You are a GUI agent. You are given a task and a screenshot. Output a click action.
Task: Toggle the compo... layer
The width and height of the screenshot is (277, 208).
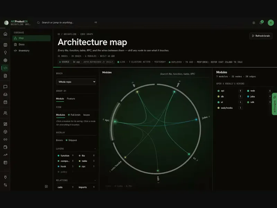pyautogui.click(x=65, y=161)
